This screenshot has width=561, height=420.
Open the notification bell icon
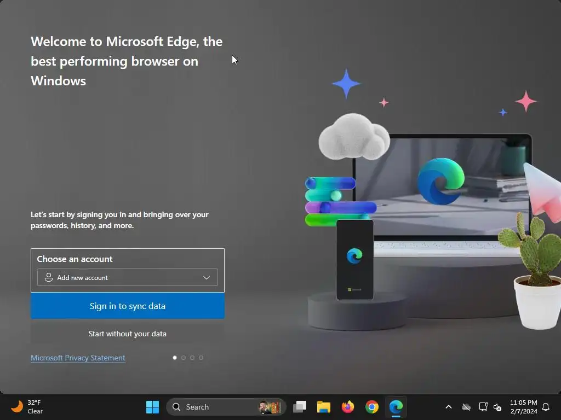click(x=546, y=407)
